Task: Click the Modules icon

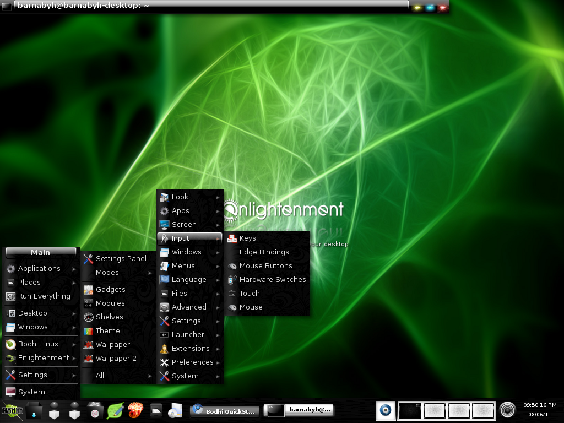Action: pyautogui.click(x=89, y=303)
